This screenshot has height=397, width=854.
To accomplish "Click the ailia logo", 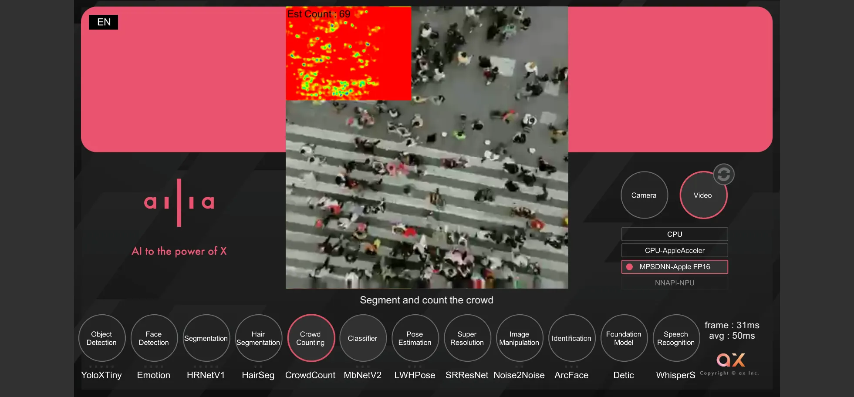I will tap(179, 202).
